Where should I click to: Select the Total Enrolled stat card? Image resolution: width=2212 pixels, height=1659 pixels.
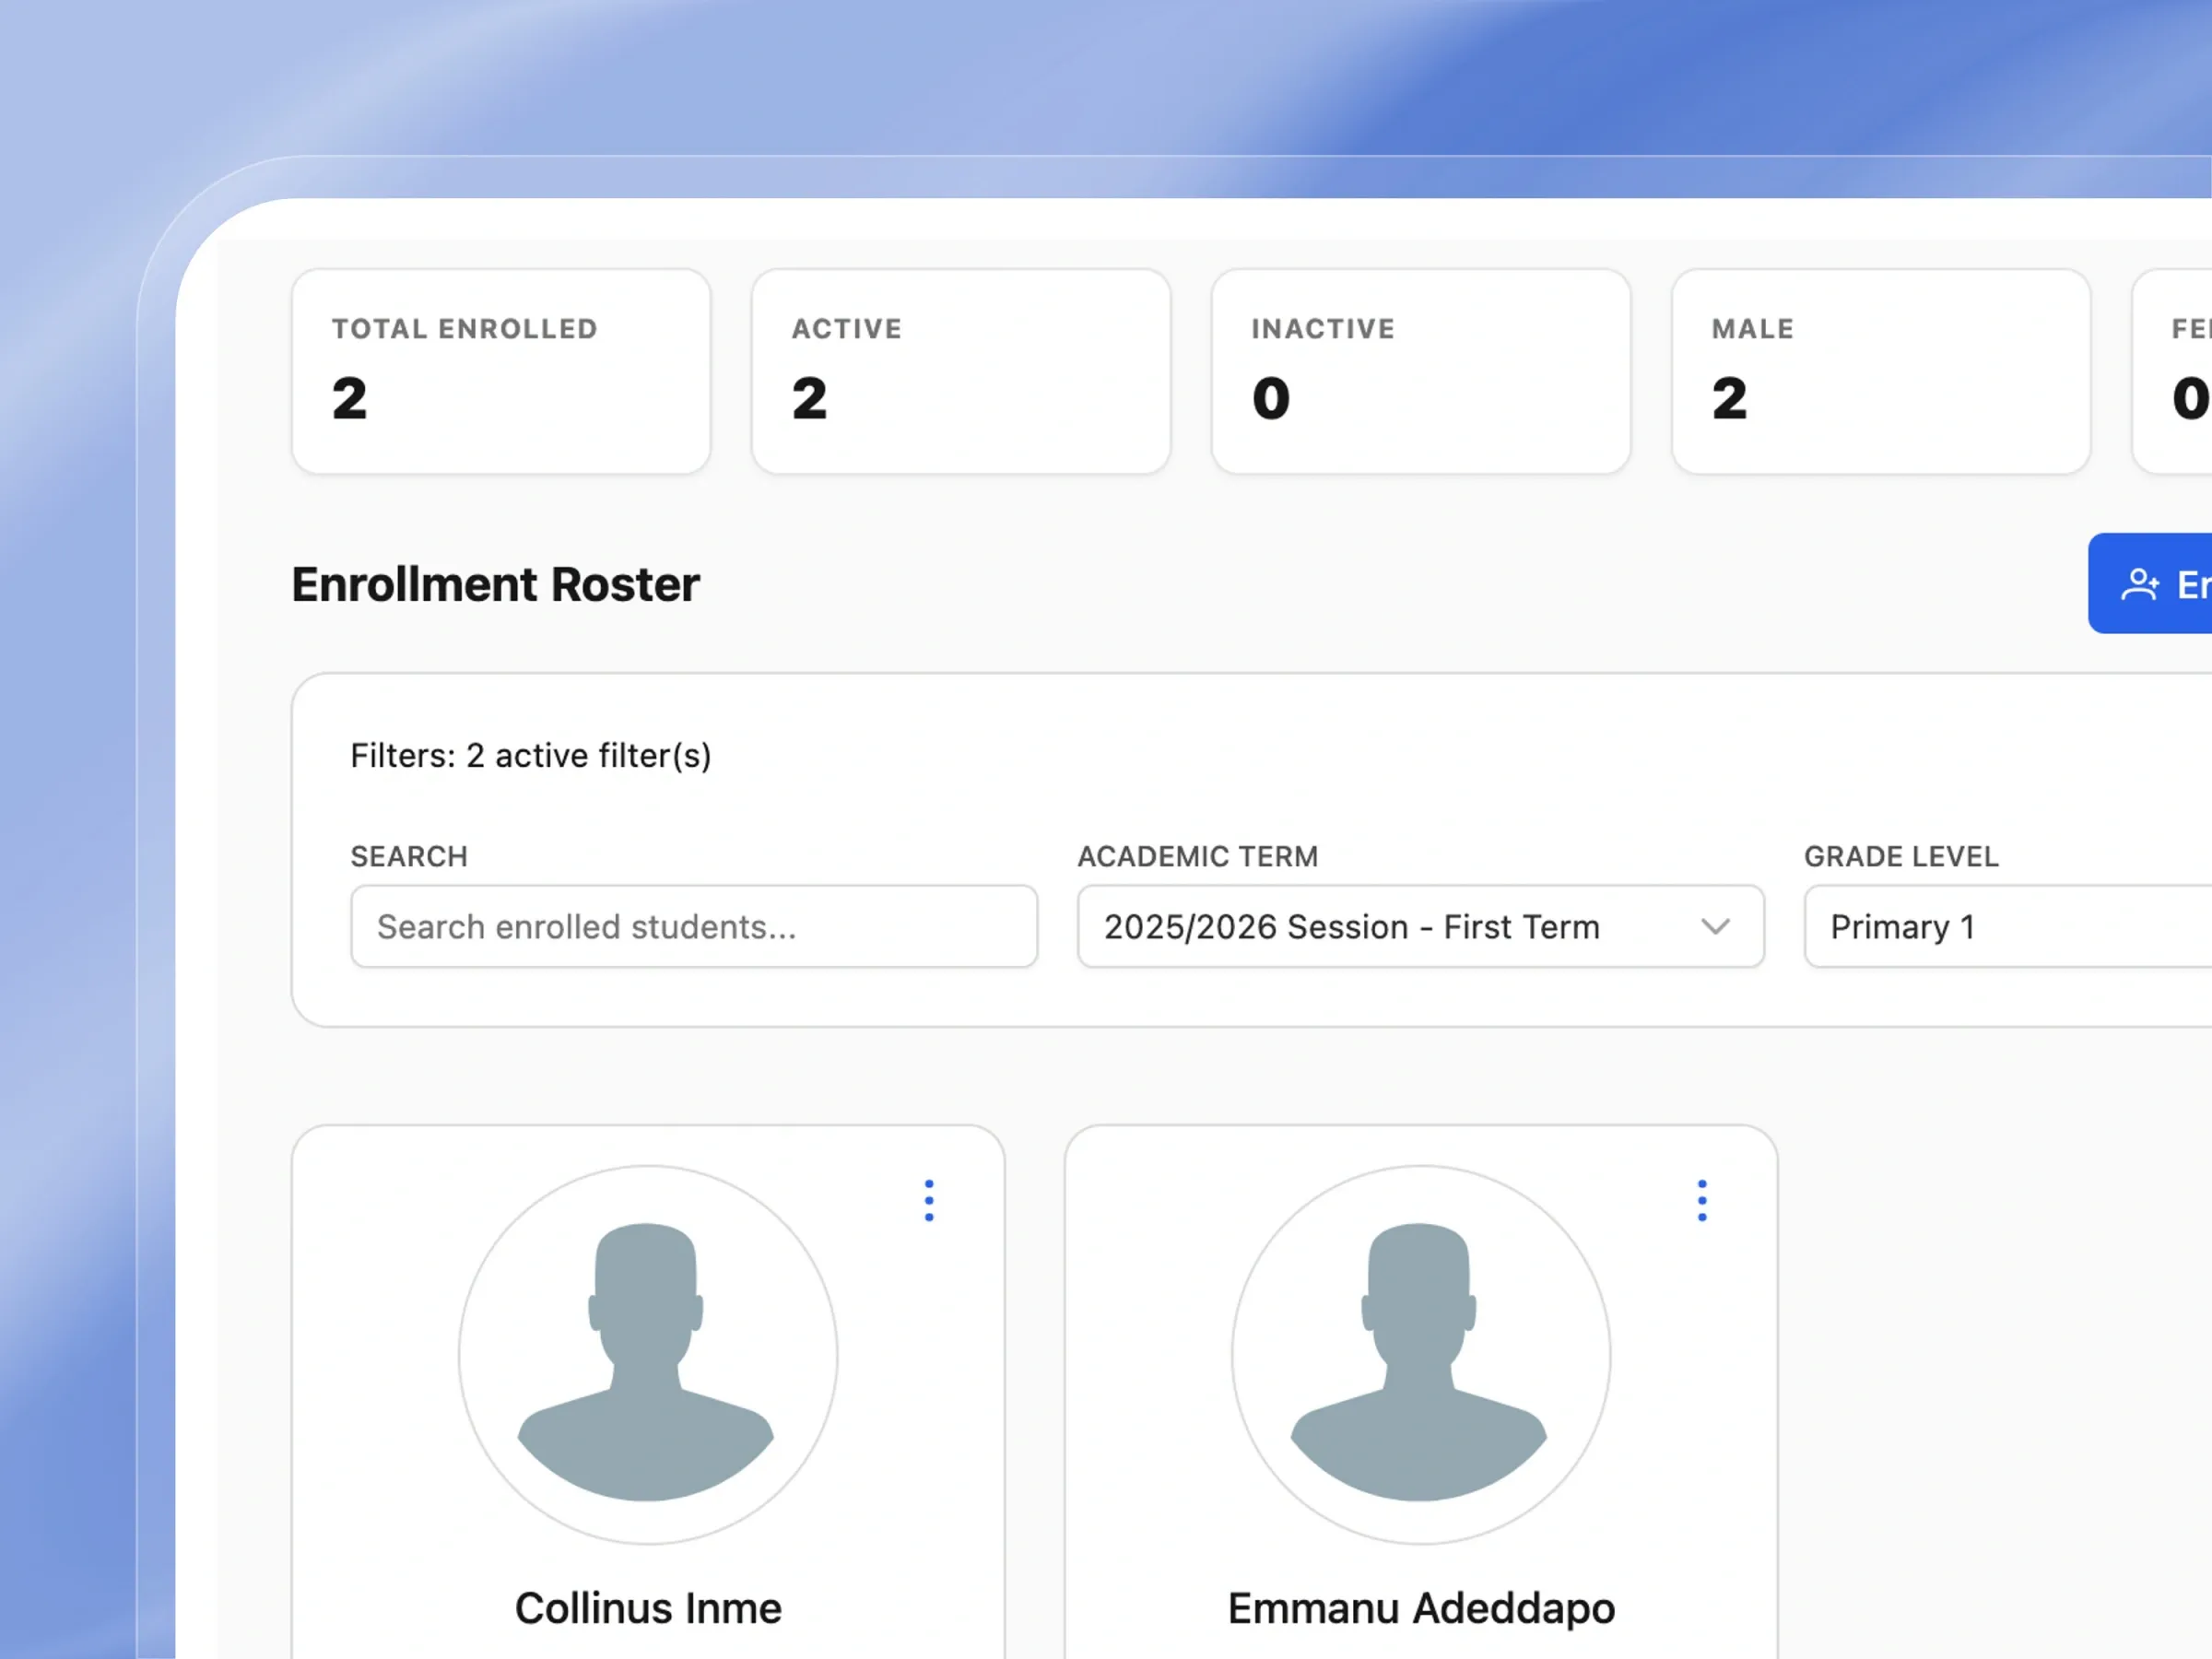click(501, 371)
